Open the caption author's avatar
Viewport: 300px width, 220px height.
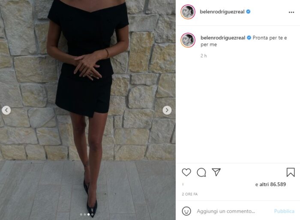pos(188,40)
